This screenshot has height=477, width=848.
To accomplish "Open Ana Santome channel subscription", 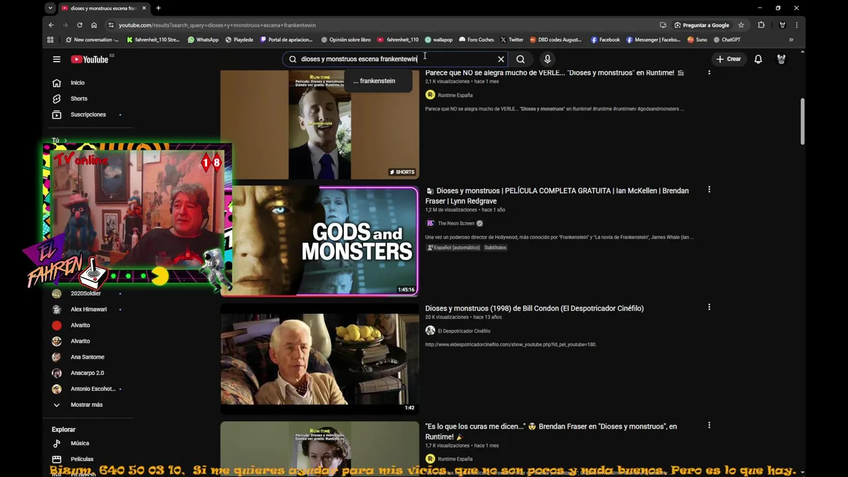I will click(87, 357).
